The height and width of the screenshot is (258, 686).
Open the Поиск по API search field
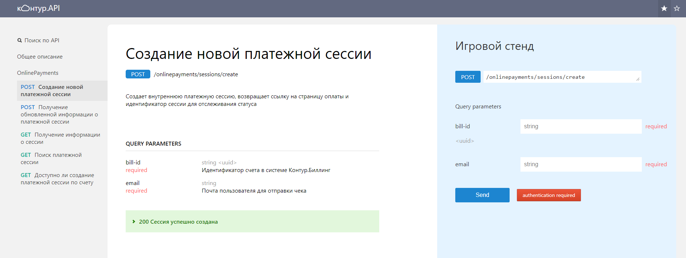[42, 40]
